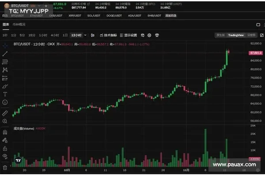Select the trend line drawing tool
Image resolution: width=265 pixels, height=176 pixels.
click(x=5, y=54)
